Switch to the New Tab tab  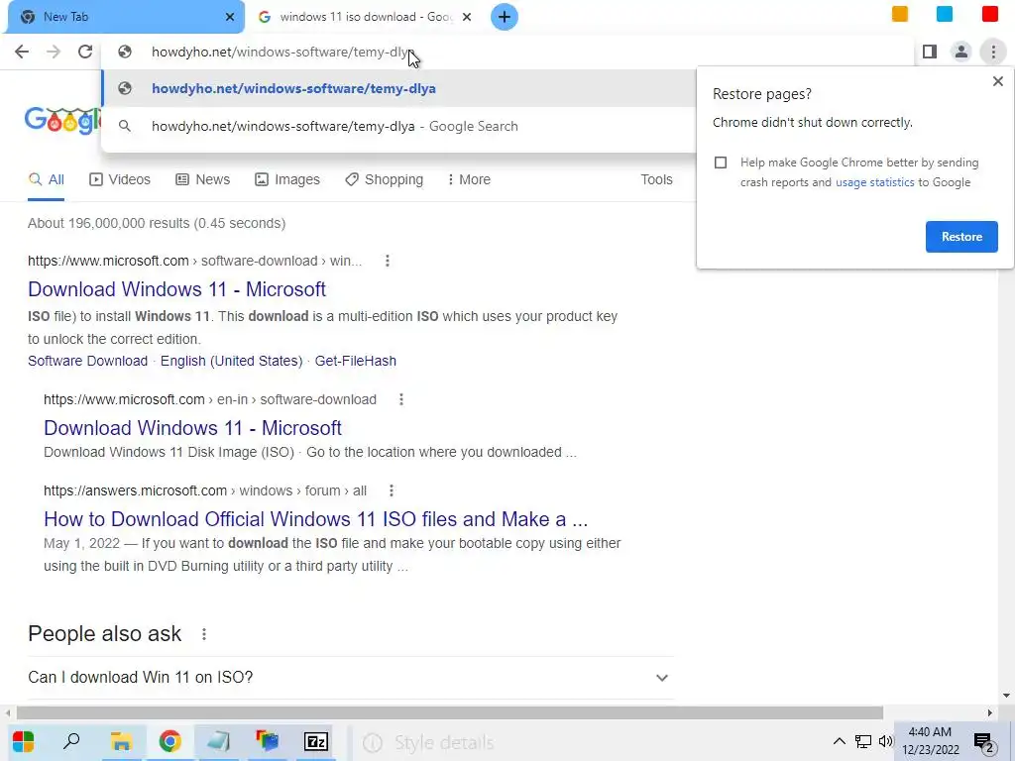click(x=126, y=17)
